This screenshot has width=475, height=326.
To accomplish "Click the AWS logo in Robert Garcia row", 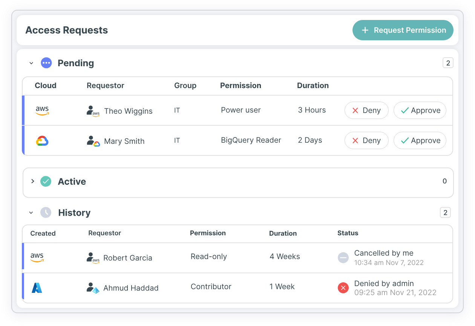I will 37,257.
